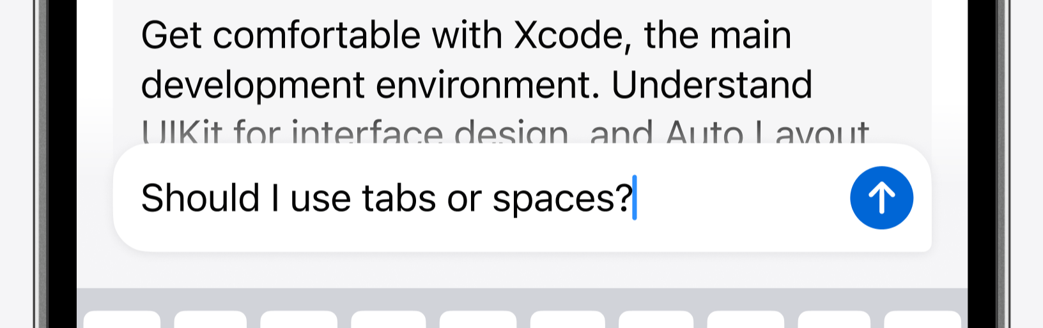Click the word "Understand" in the response text

pyautogui.click(x=711, y=85)
